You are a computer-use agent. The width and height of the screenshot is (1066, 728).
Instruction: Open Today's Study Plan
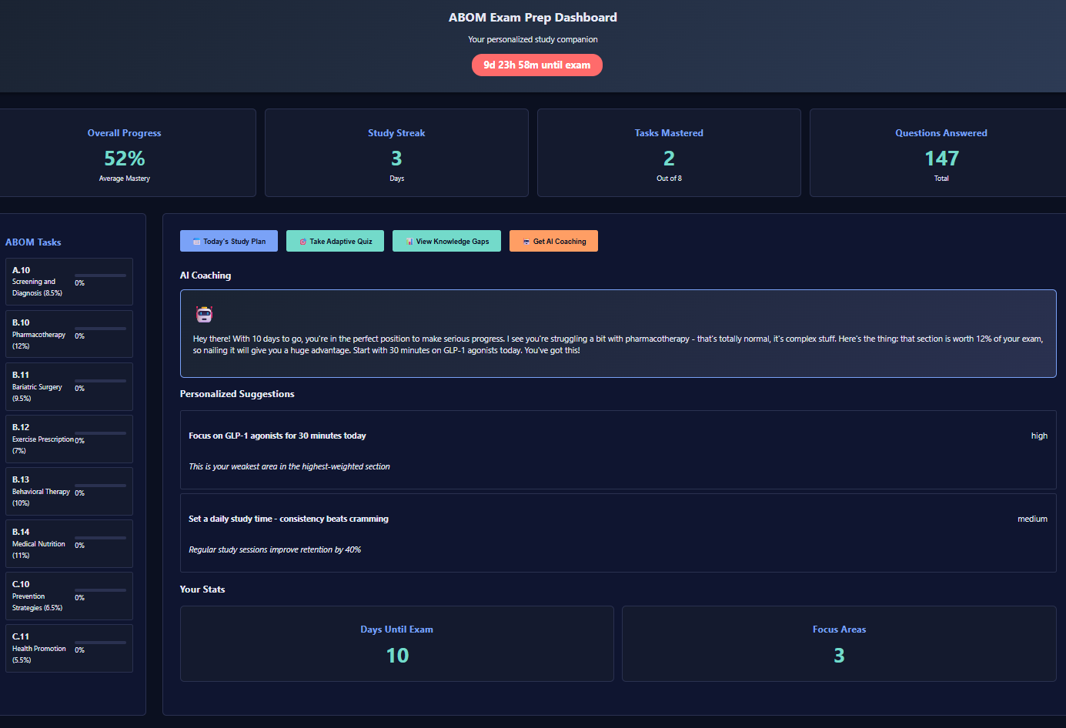(x=229, y=241)
